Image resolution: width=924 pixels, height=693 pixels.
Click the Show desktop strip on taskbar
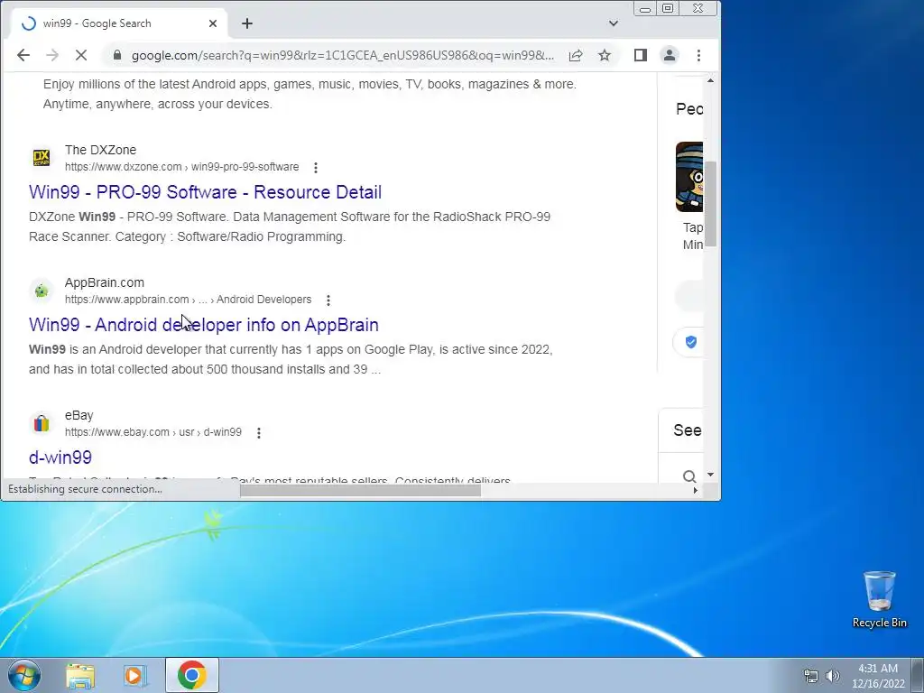click(918, 675)
